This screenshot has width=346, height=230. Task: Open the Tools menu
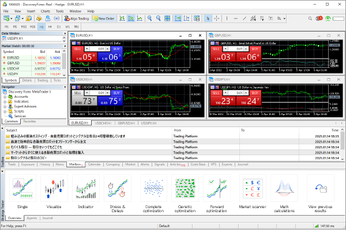coord(59,11)
